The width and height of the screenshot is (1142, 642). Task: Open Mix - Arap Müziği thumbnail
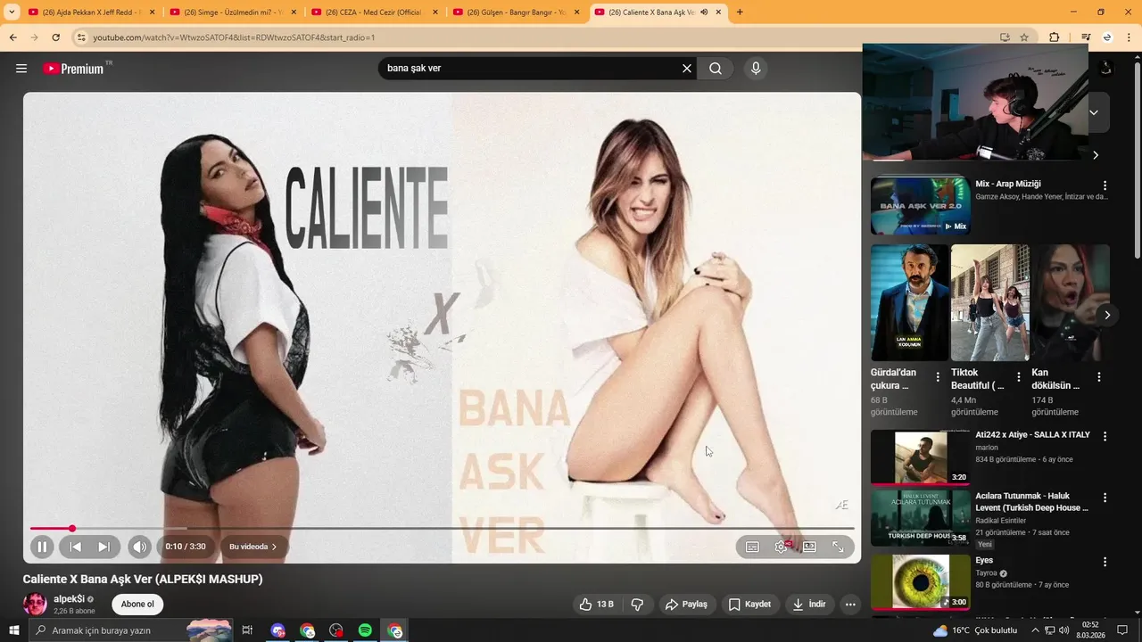click(920, 206)
